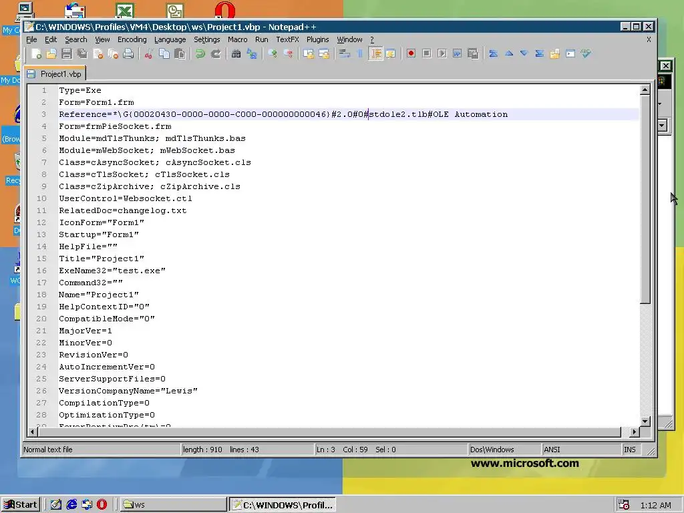
Task: Open the Edit menu
Action: (x=51, y=39)
